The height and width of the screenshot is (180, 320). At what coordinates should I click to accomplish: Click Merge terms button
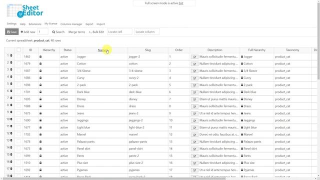[76, 32]
